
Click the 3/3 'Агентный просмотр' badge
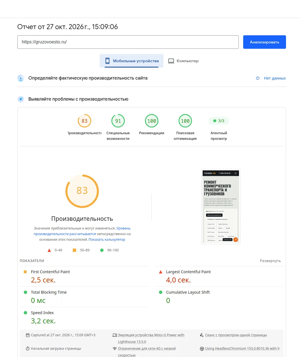(x=219, y=121)
